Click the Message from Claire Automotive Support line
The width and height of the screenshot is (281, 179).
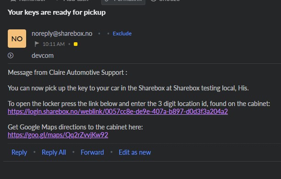(x=67, y=73)
